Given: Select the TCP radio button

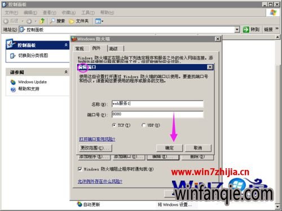Looking at the screenshot, I should 114,125.
